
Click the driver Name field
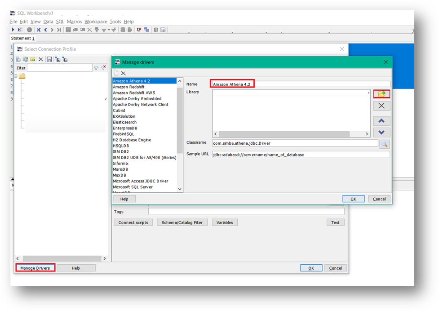[x=301, y=84]
